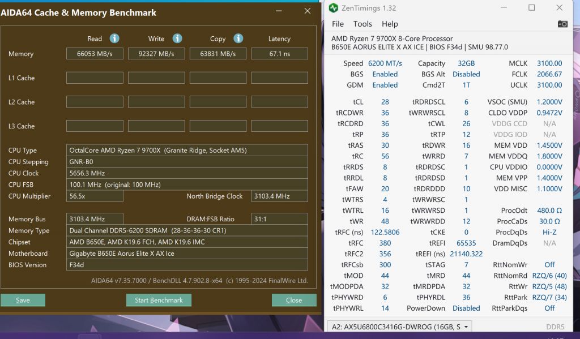Close the ZenTimings window via X

560,8
